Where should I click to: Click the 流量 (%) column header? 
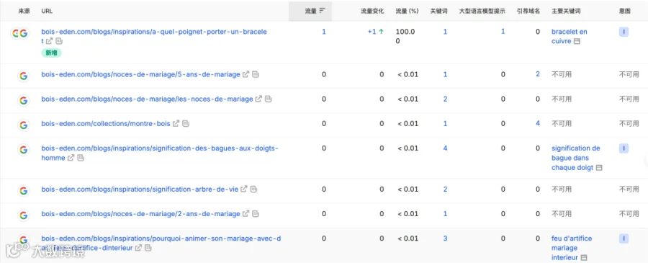click(407, 11)
